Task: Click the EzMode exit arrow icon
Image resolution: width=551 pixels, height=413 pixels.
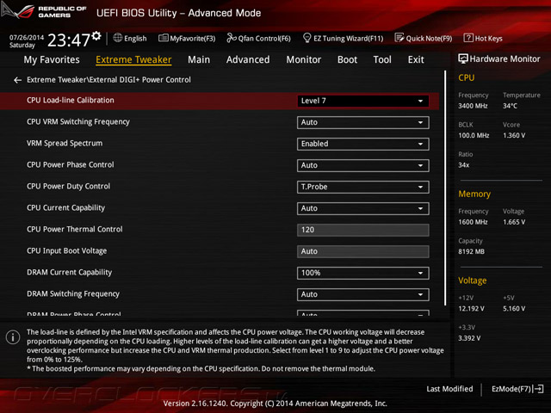Action: (539, 389)
